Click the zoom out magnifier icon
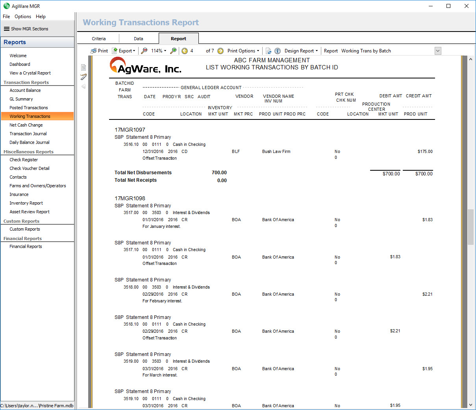This screenshot has width=476, height=410. tap(144, 51)
